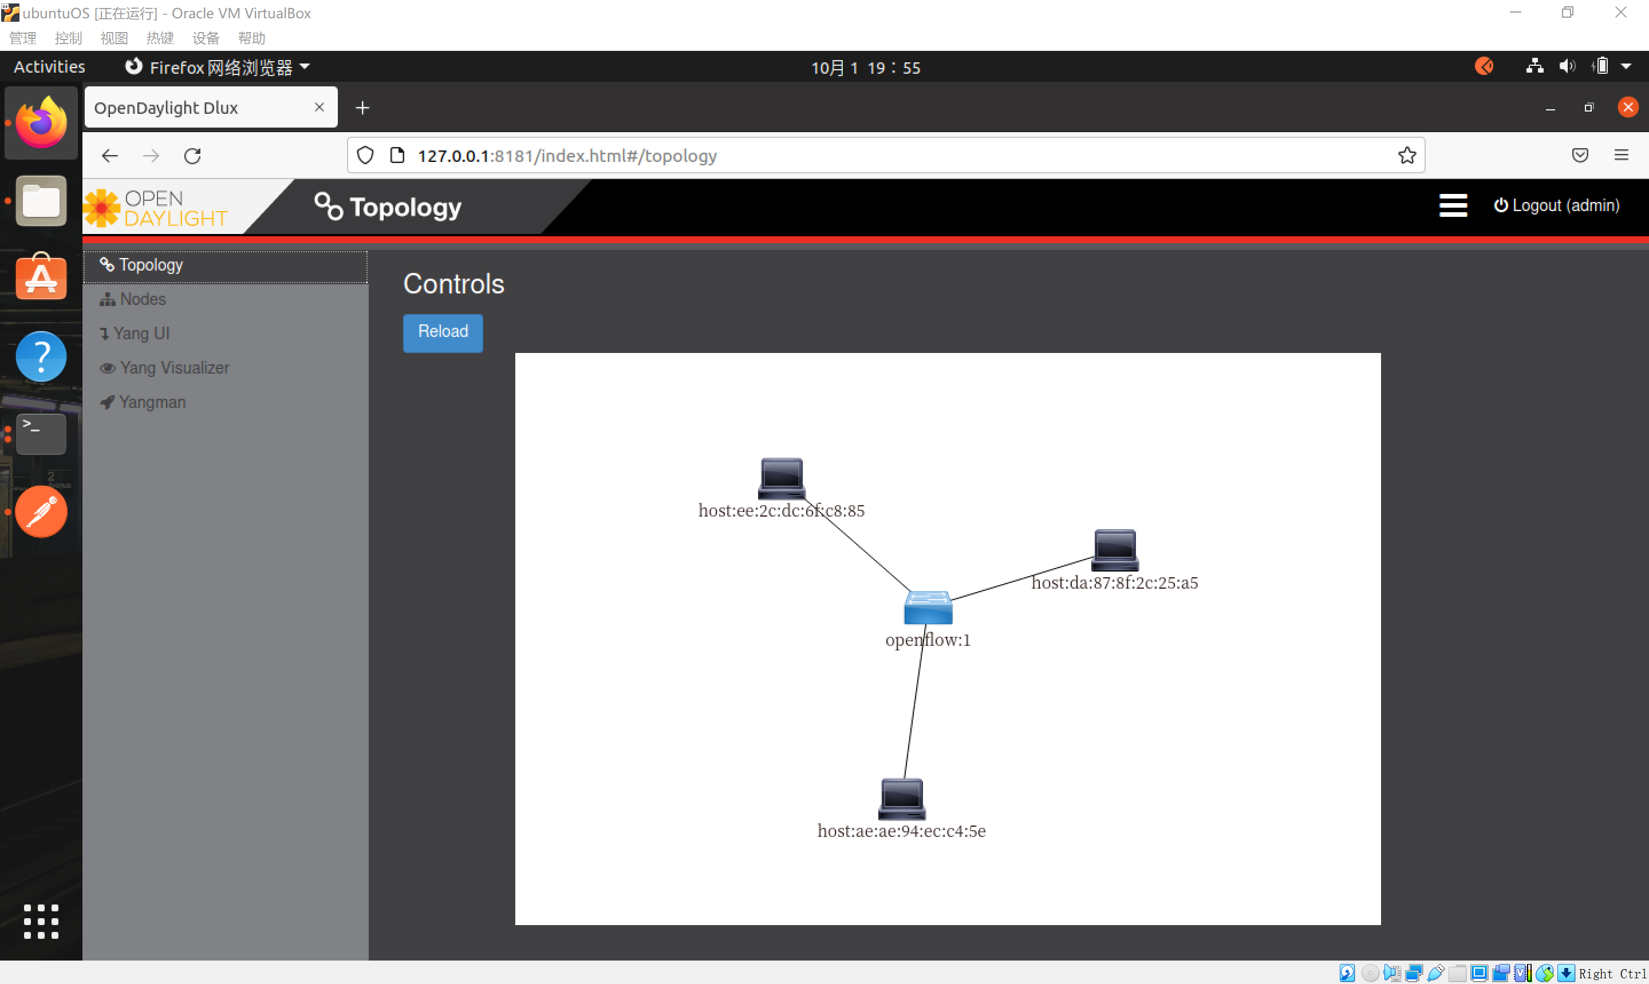Screen dimensions: 1649x984
Task: Open Firefox hamburger application menu
Action: pyautogui.click(x=1621, y=156)
